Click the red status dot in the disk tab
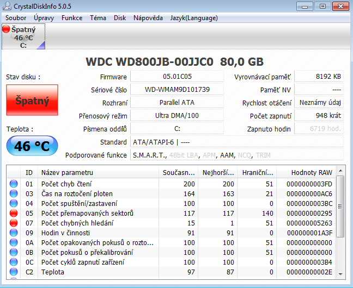 6,29
